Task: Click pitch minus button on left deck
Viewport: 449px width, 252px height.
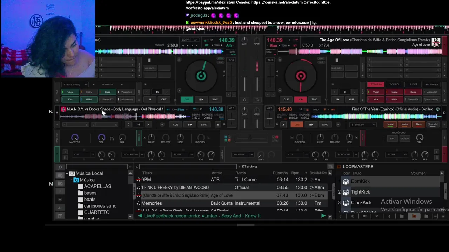Action: coord(228,94)
